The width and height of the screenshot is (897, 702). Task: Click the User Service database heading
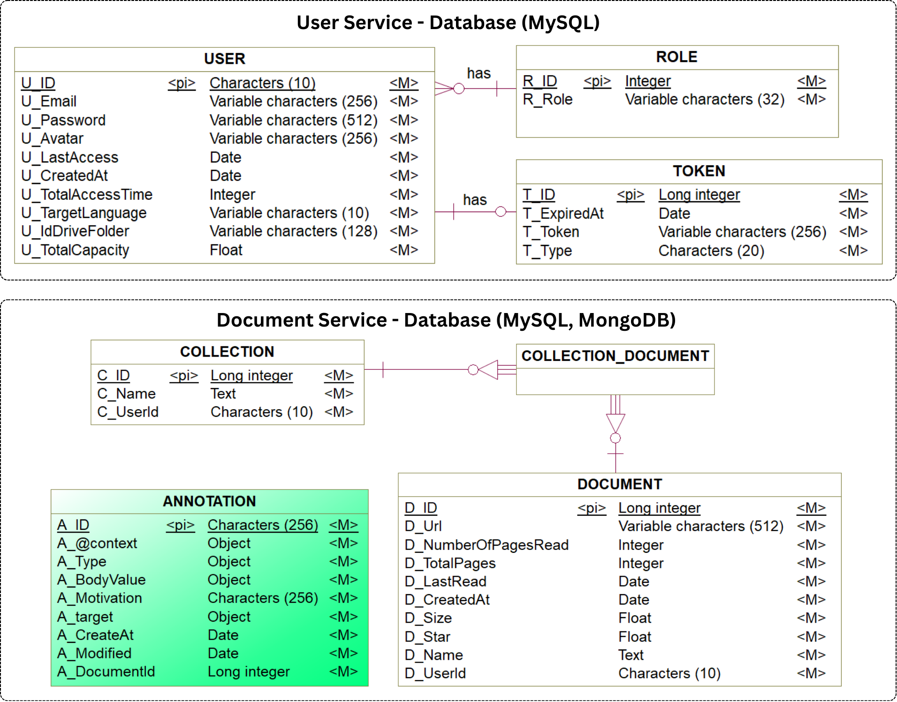(448, 23)
